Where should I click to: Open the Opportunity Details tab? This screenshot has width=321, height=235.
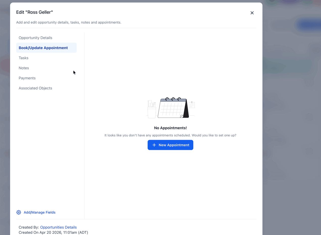46,38
